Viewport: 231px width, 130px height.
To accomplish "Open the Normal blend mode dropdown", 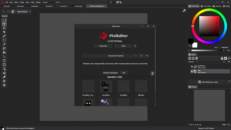I will pos(193,62).
